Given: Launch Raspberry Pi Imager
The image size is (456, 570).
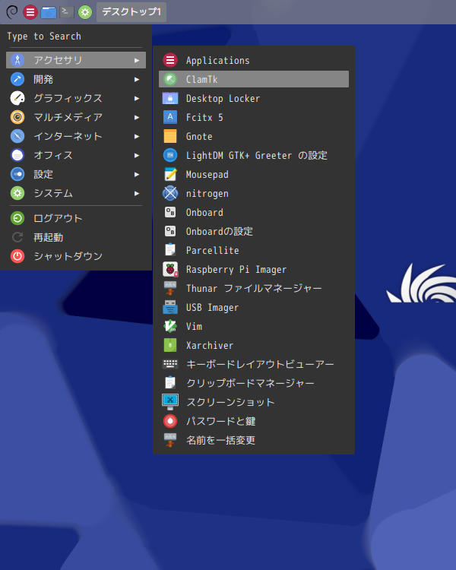Looking at the screenshot, I should pos(254,269).
